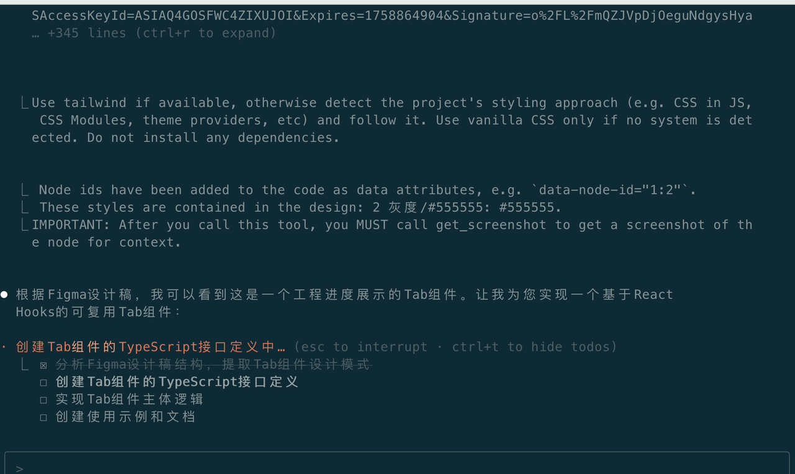This screenshot has width=795, height=474.
Task: Click the white bullet before the Figma response
Action: point(4,294)
